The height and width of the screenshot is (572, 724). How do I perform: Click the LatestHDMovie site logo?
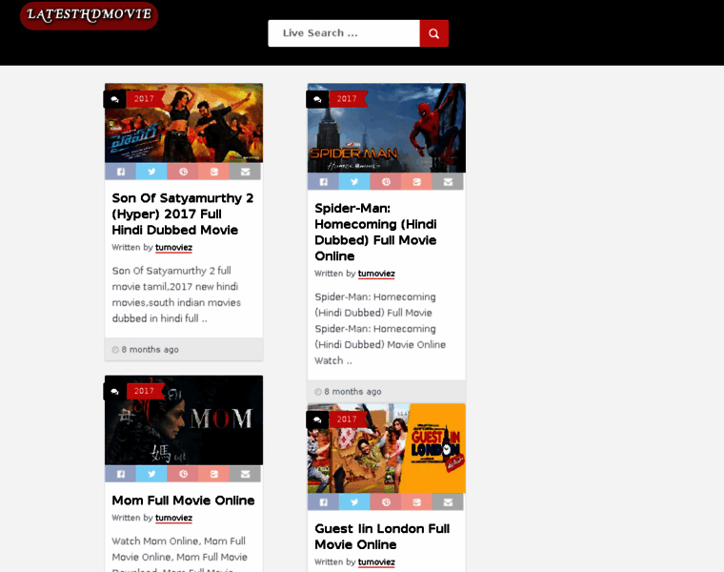pos(90,15)
